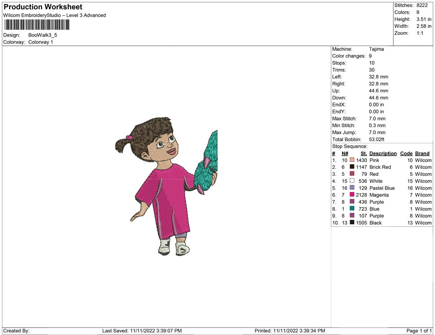Click the 'Brick Red' description text
Viewport: 435px width, 335px height.
click(380, 167)
